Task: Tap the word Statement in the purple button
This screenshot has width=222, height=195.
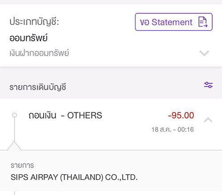Action: point(172,22)
